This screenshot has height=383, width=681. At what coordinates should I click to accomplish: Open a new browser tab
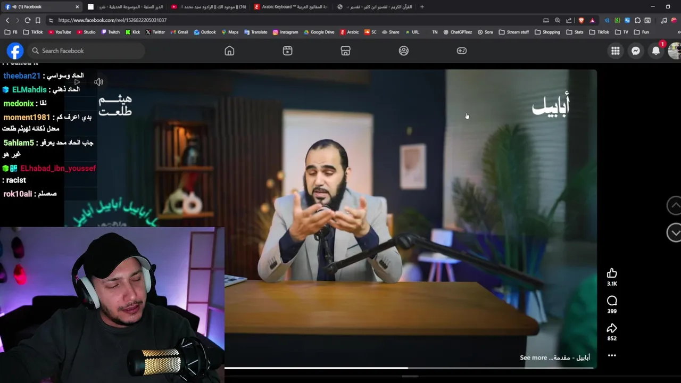tap(422, 7)
